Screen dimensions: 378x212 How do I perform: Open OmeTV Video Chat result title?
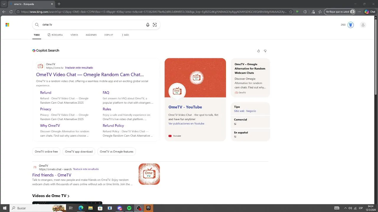pos(90,75)
